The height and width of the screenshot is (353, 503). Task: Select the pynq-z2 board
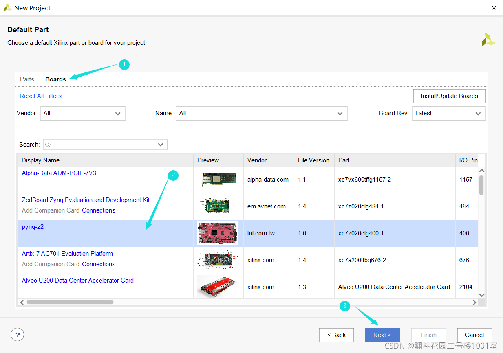click(33, 227)
